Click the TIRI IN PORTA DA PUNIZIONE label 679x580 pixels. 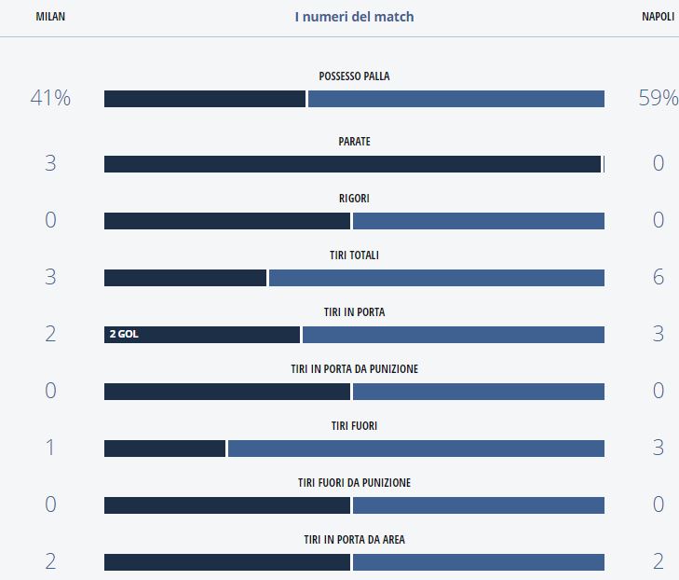(x=354, y=369)
